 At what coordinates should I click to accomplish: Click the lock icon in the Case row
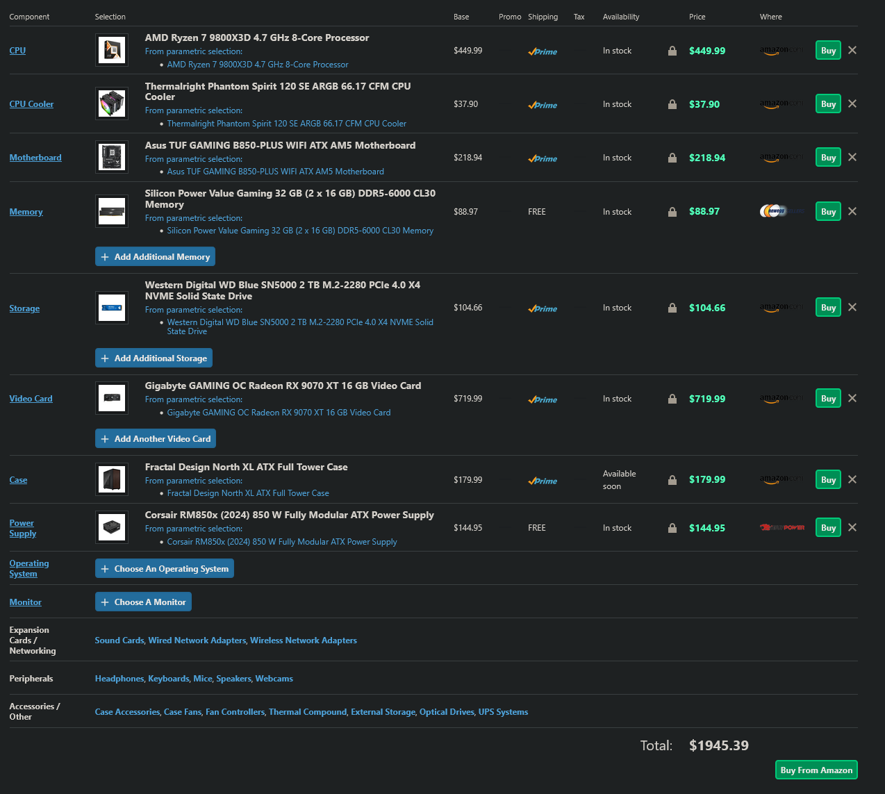[x=672, y=480]
